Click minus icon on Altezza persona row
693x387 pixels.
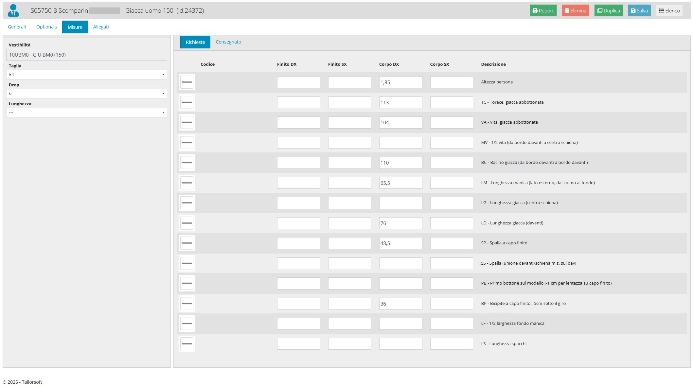[187, 82]
